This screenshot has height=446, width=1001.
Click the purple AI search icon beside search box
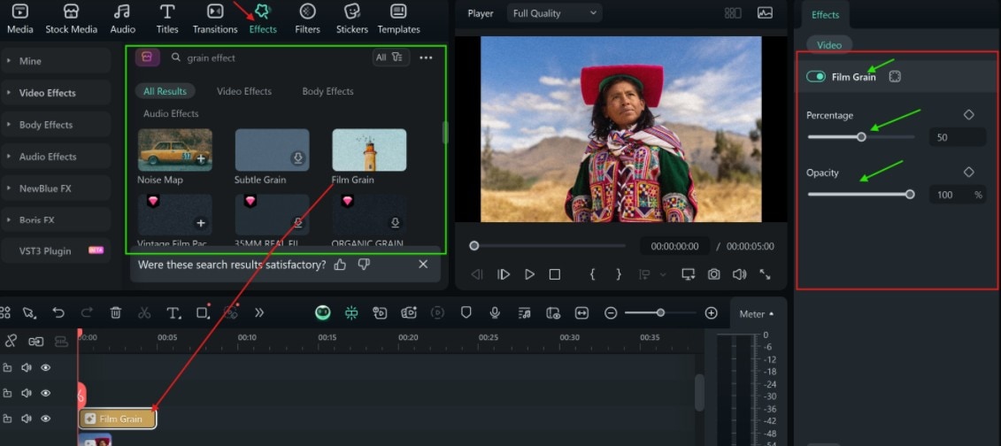coord(147,58)
